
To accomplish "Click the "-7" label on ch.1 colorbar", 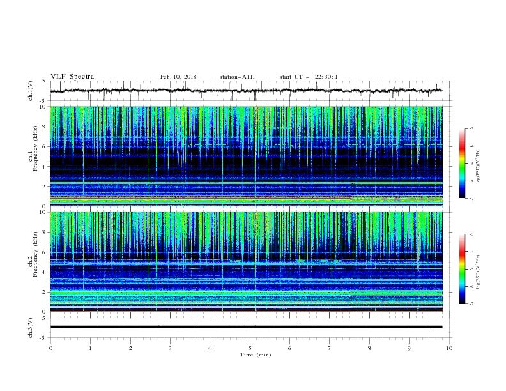I will [471, 198].
